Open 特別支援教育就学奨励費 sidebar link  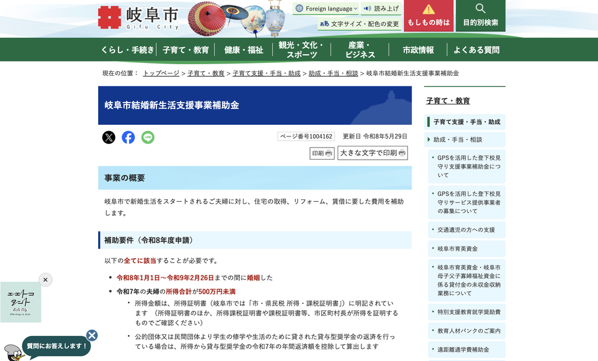tap(467, 312)
